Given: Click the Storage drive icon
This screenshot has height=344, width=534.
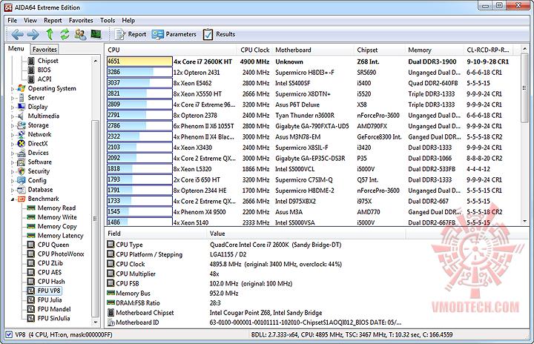Looking at the screenshot, I should coord(21,125).
